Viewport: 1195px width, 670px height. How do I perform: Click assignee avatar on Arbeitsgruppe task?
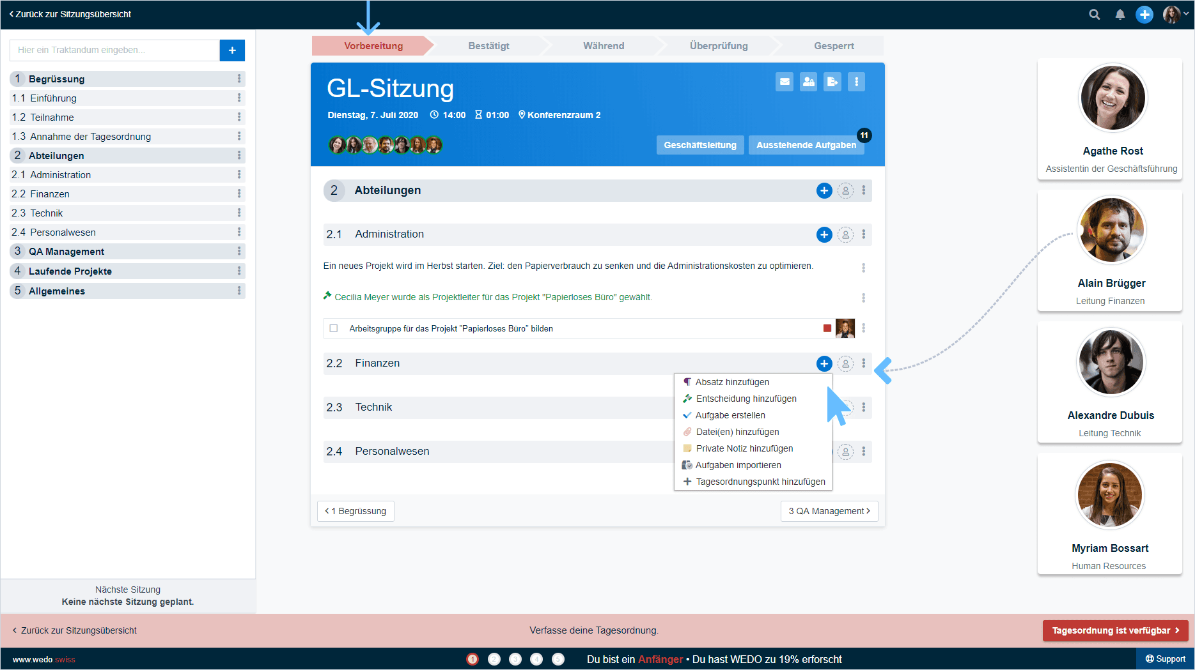845,328
